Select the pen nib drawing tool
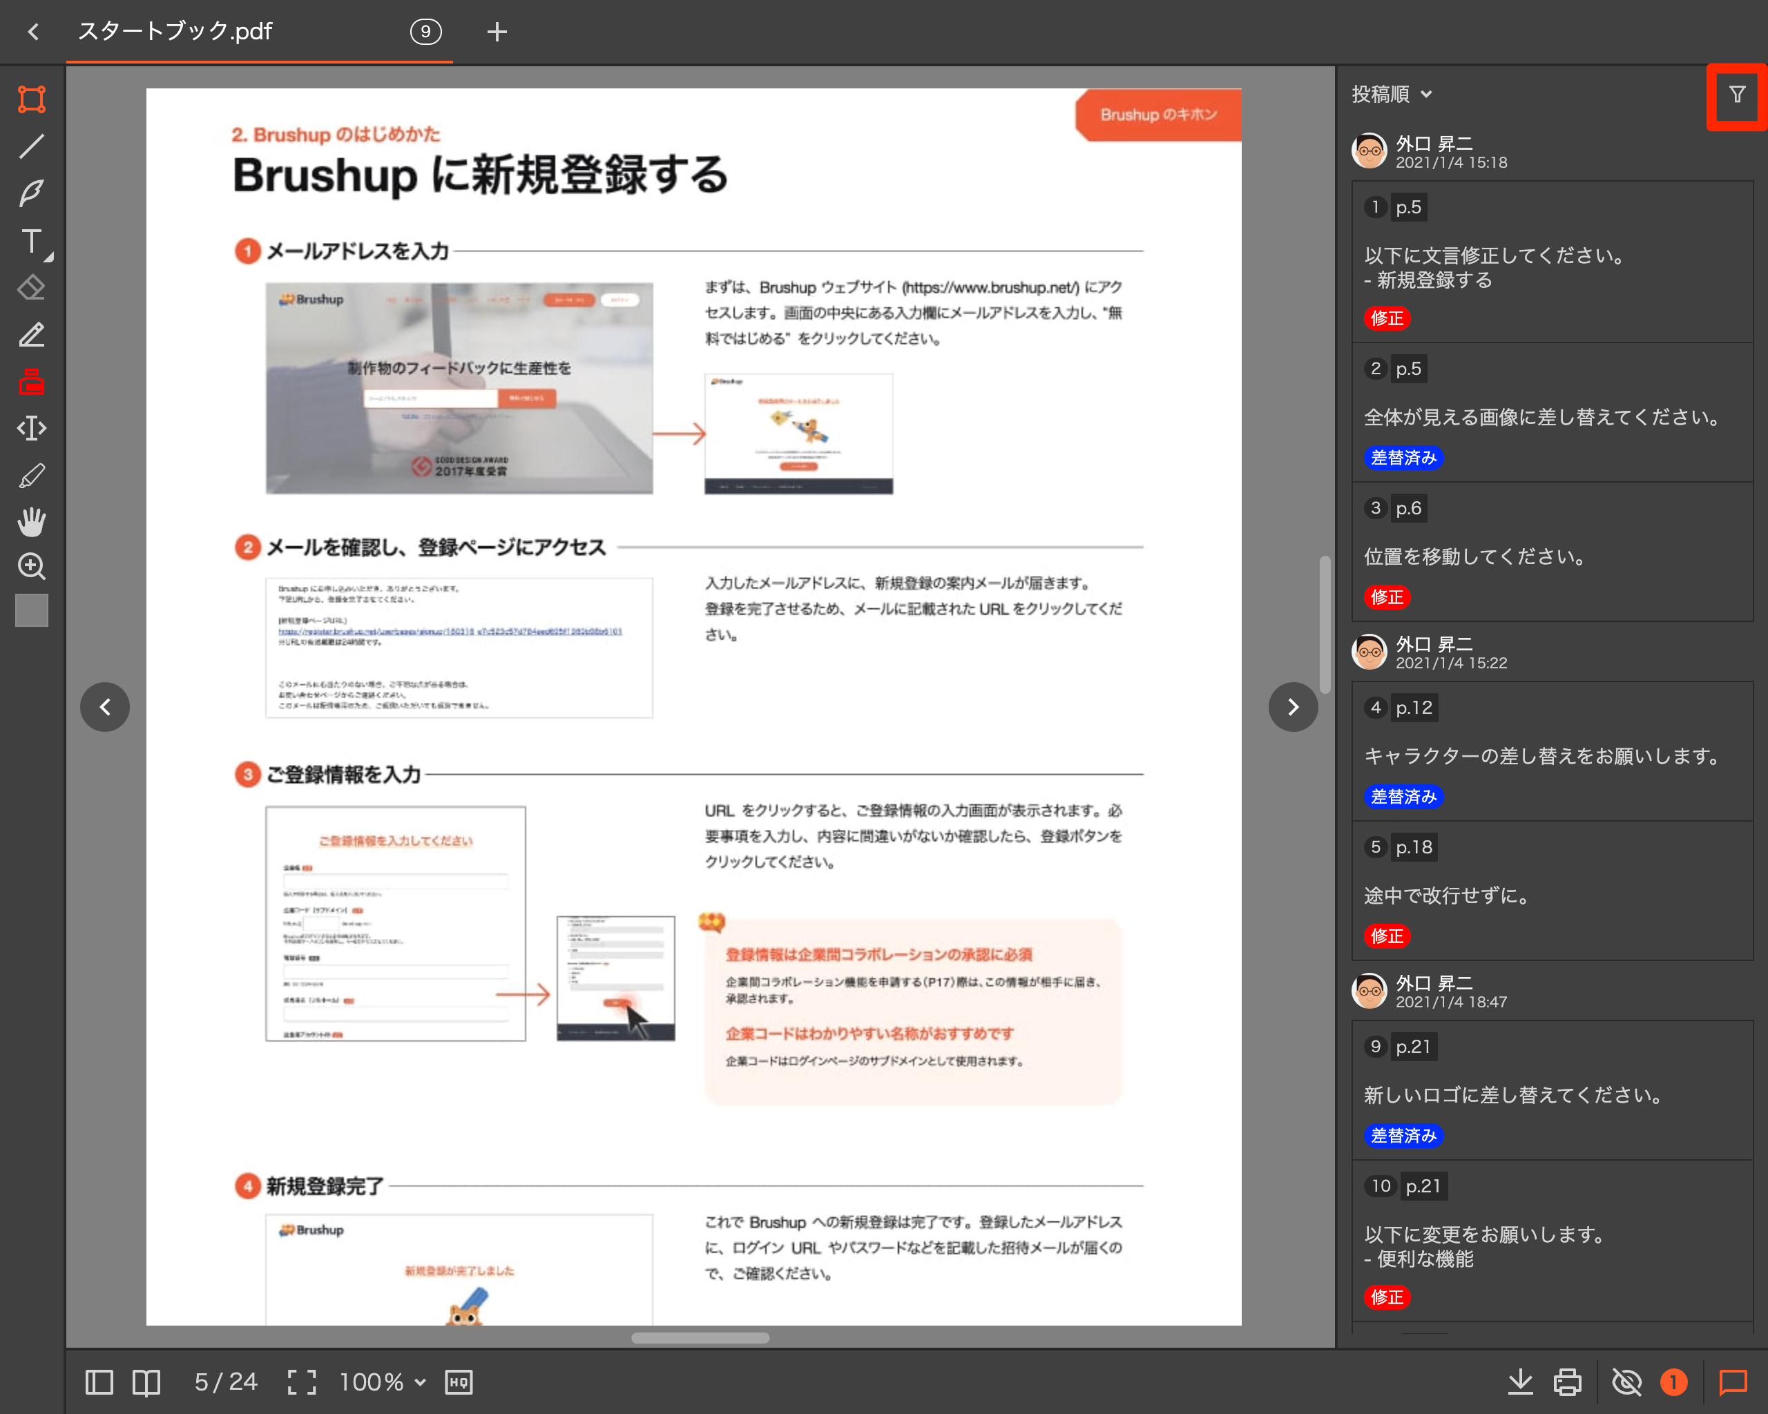This screenshot has width=1768, height=1414. [32, 193]
